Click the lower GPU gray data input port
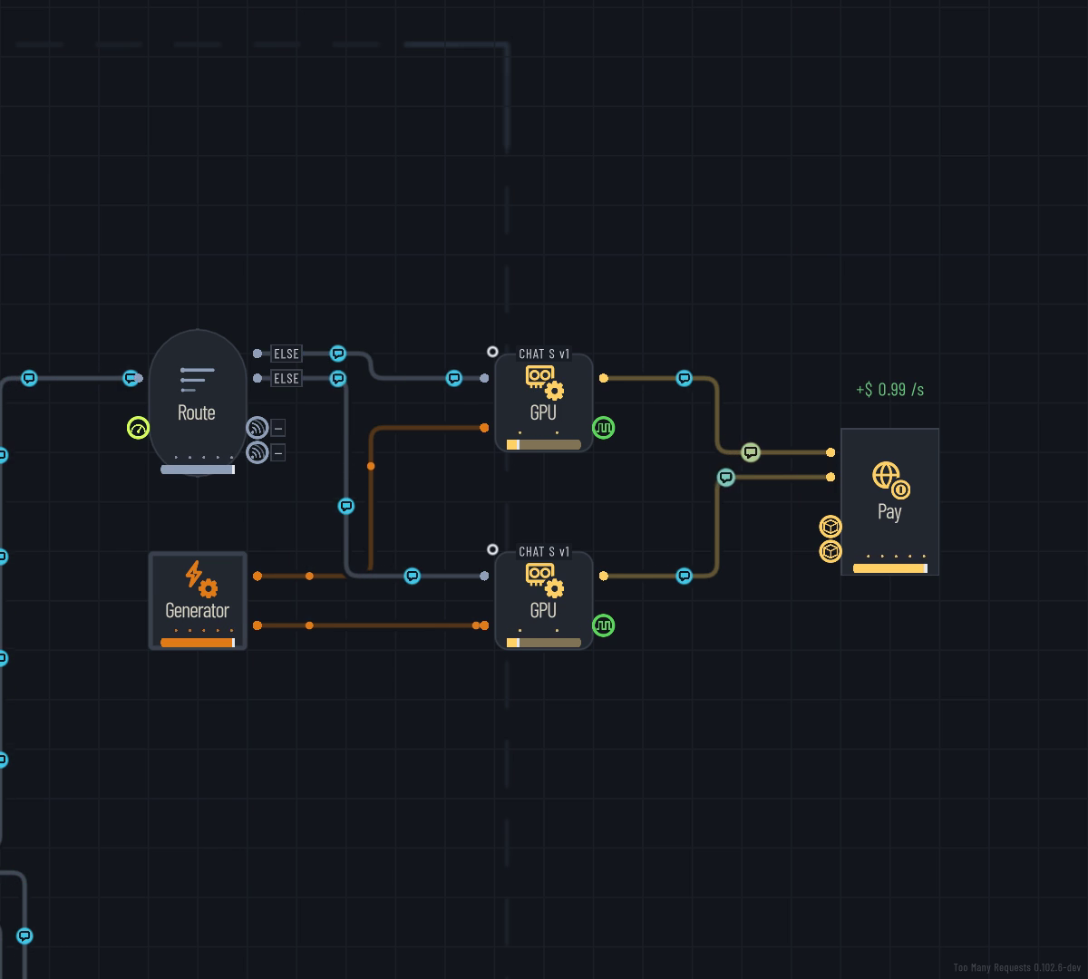 pos(484,576)
